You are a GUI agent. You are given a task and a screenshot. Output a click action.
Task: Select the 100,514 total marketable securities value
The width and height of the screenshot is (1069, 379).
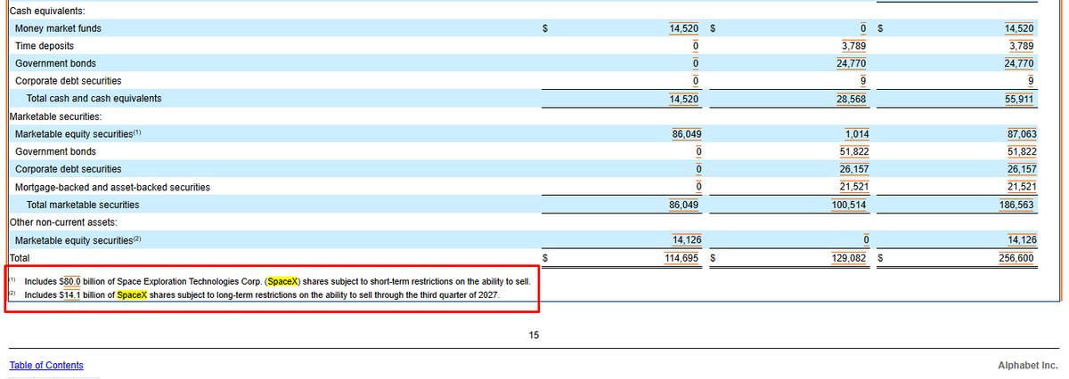click(851, 205)
